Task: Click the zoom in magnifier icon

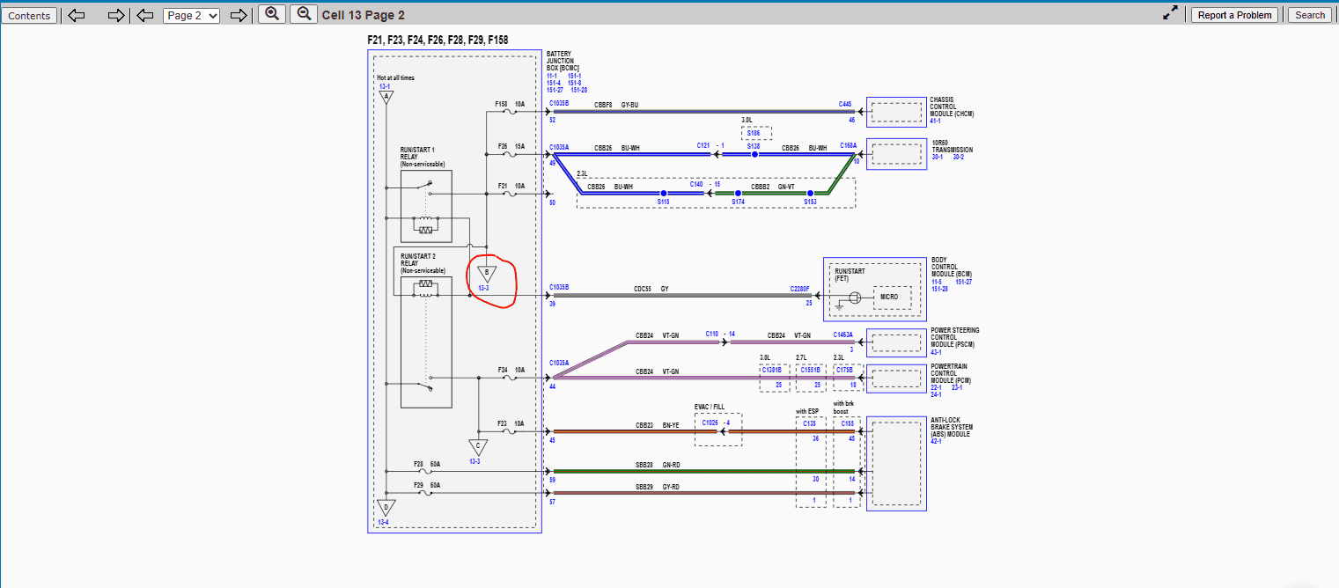Action: [x=272, y=14]
